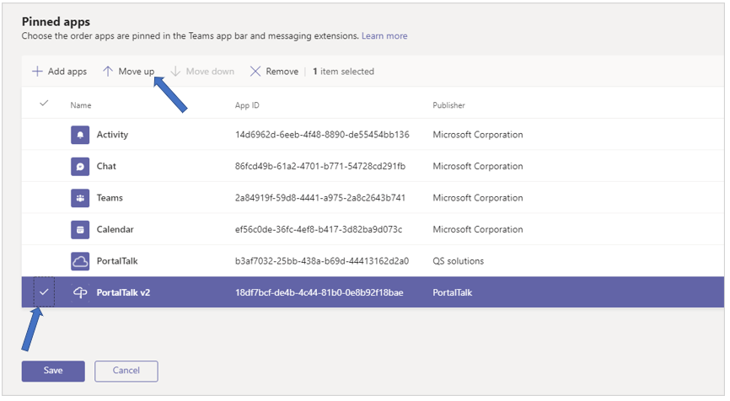The width and height of the screenshot is (730, 401).
Task: Click Microsoft Corporation in the Teams row
Action: [478, 198]
